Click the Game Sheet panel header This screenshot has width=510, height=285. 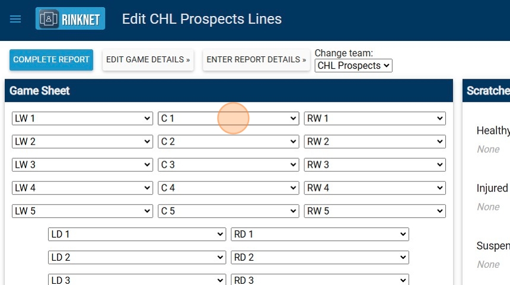point(229,91)
